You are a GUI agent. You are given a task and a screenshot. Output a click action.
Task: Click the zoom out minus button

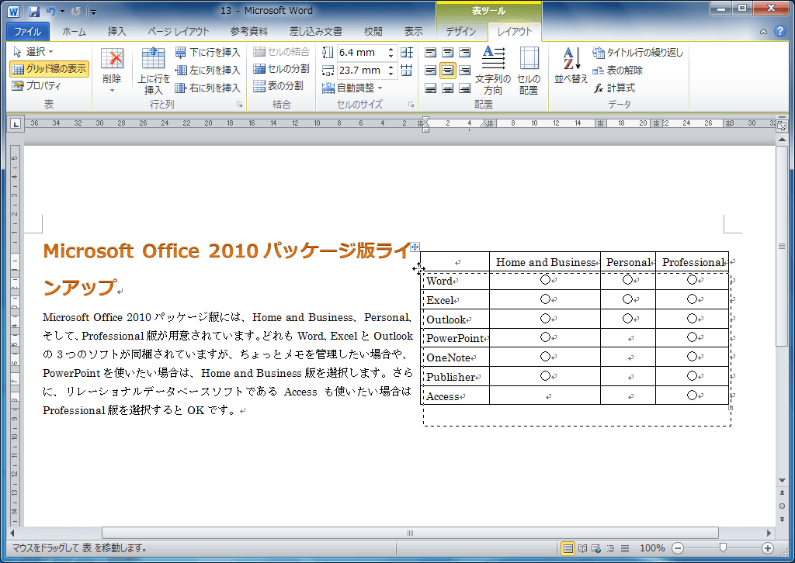click(x=678, y=548)
